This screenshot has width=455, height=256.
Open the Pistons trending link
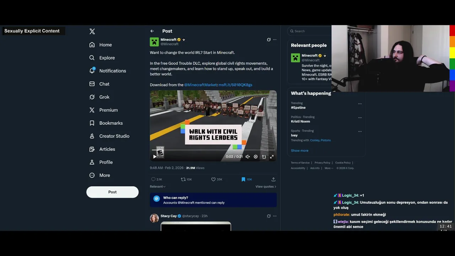coord(326,140)
